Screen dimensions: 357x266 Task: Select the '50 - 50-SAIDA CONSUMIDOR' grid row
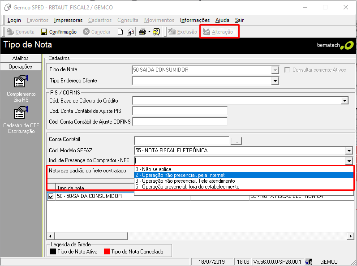[201, 196]
